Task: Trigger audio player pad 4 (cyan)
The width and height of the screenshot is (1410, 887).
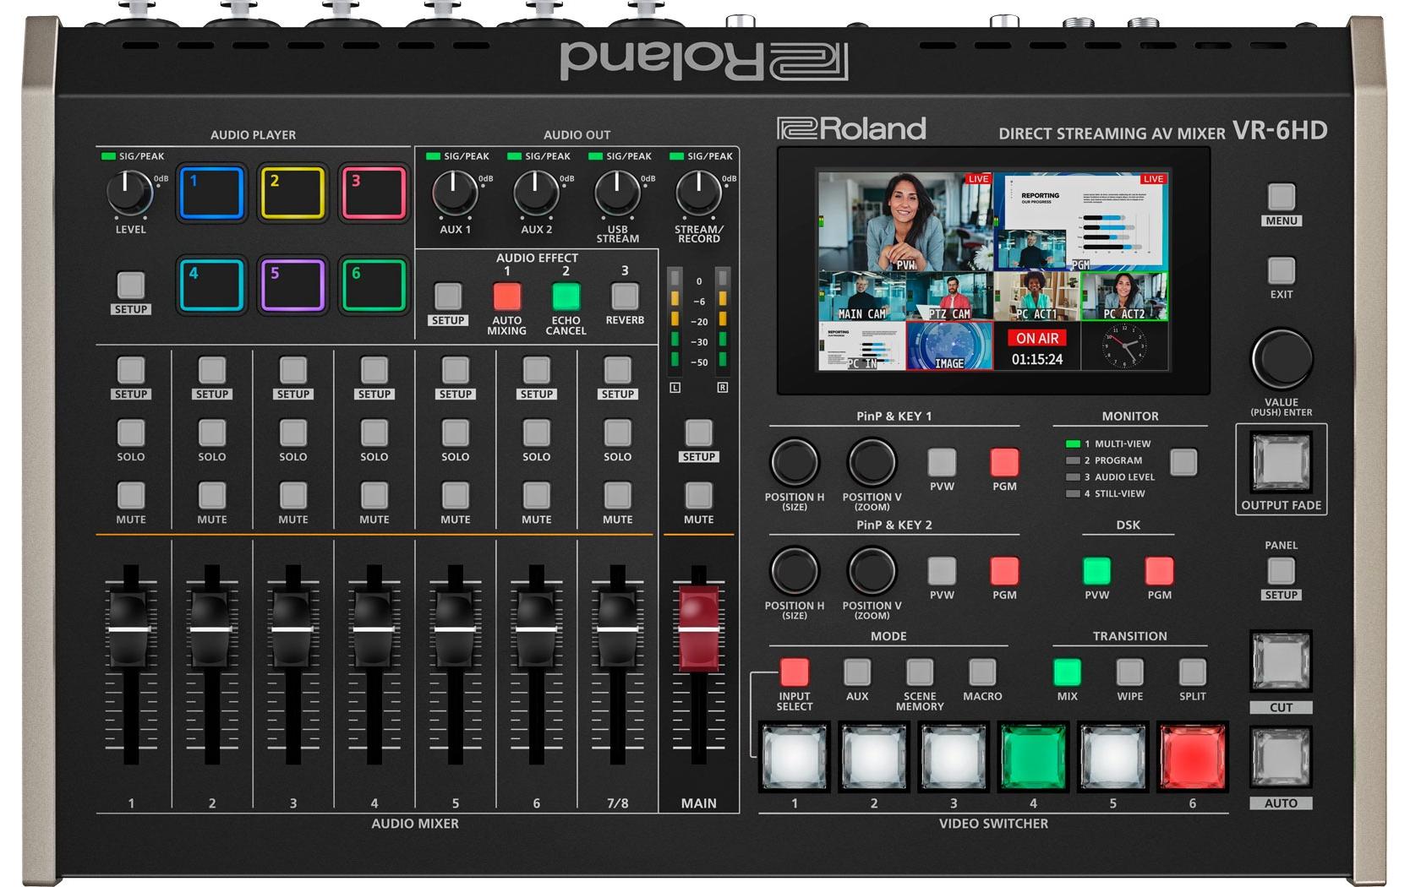Action: click(x=211, y=286)
